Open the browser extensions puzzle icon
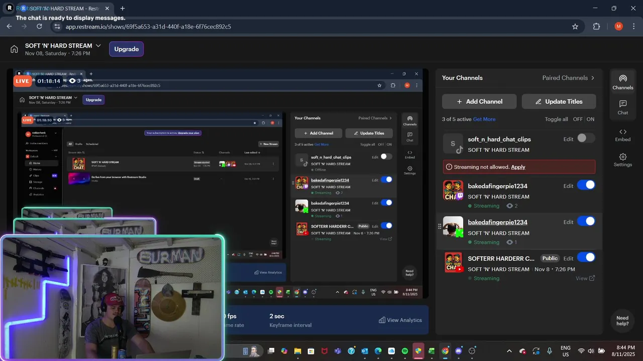 (x=597, y=27)
